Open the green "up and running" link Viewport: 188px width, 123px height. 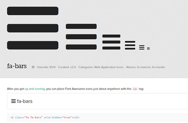[x=35, y=89]
